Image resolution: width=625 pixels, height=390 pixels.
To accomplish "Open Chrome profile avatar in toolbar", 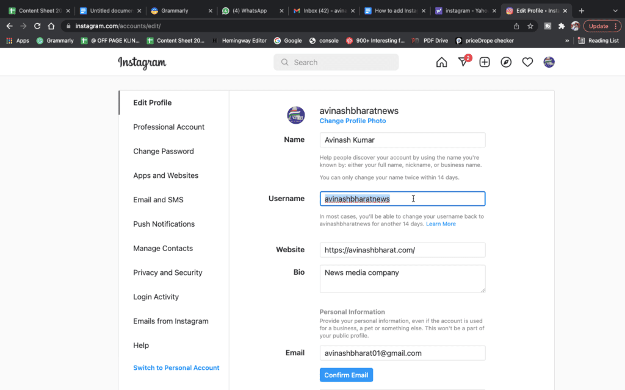I will tap(575, 26).
